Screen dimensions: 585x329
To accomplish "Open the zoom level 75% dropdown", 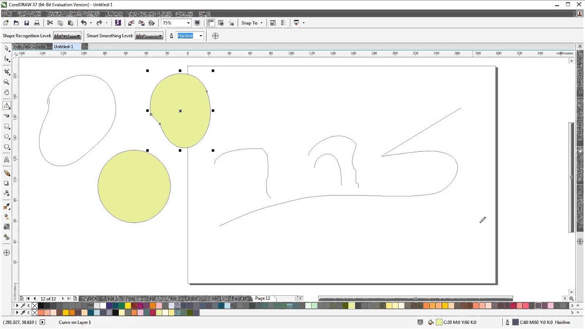I will [188, 23].
